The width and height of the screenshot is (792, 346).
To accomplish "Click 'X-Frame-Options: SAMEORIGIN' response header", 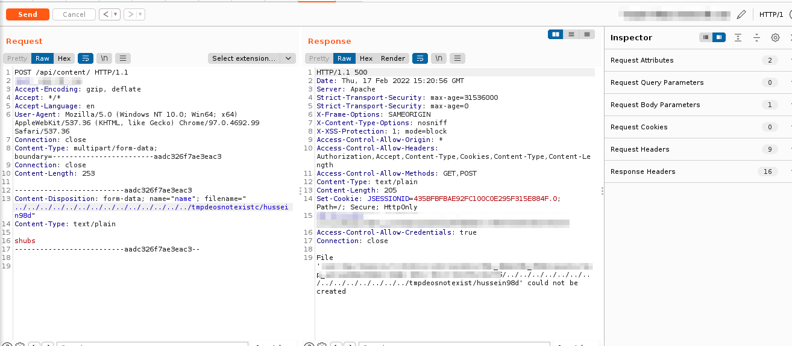I will click(374, 114).
